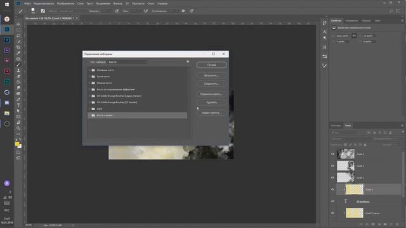Screen dimensions: 406x228
Task: Toggle airbrush build-up in options bar
Action: (x=146, y=11)
